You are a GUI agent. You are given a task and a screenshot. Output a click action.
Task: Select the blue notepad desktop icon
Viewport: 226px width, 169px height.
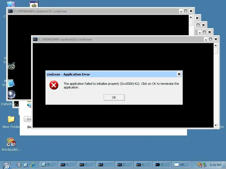[x=11, y=83]
